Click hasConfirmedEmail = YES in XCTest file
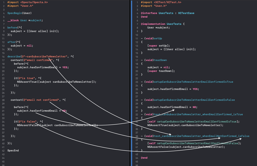The width and height of the screenshot is (257, 166). (x=173, y=89)
